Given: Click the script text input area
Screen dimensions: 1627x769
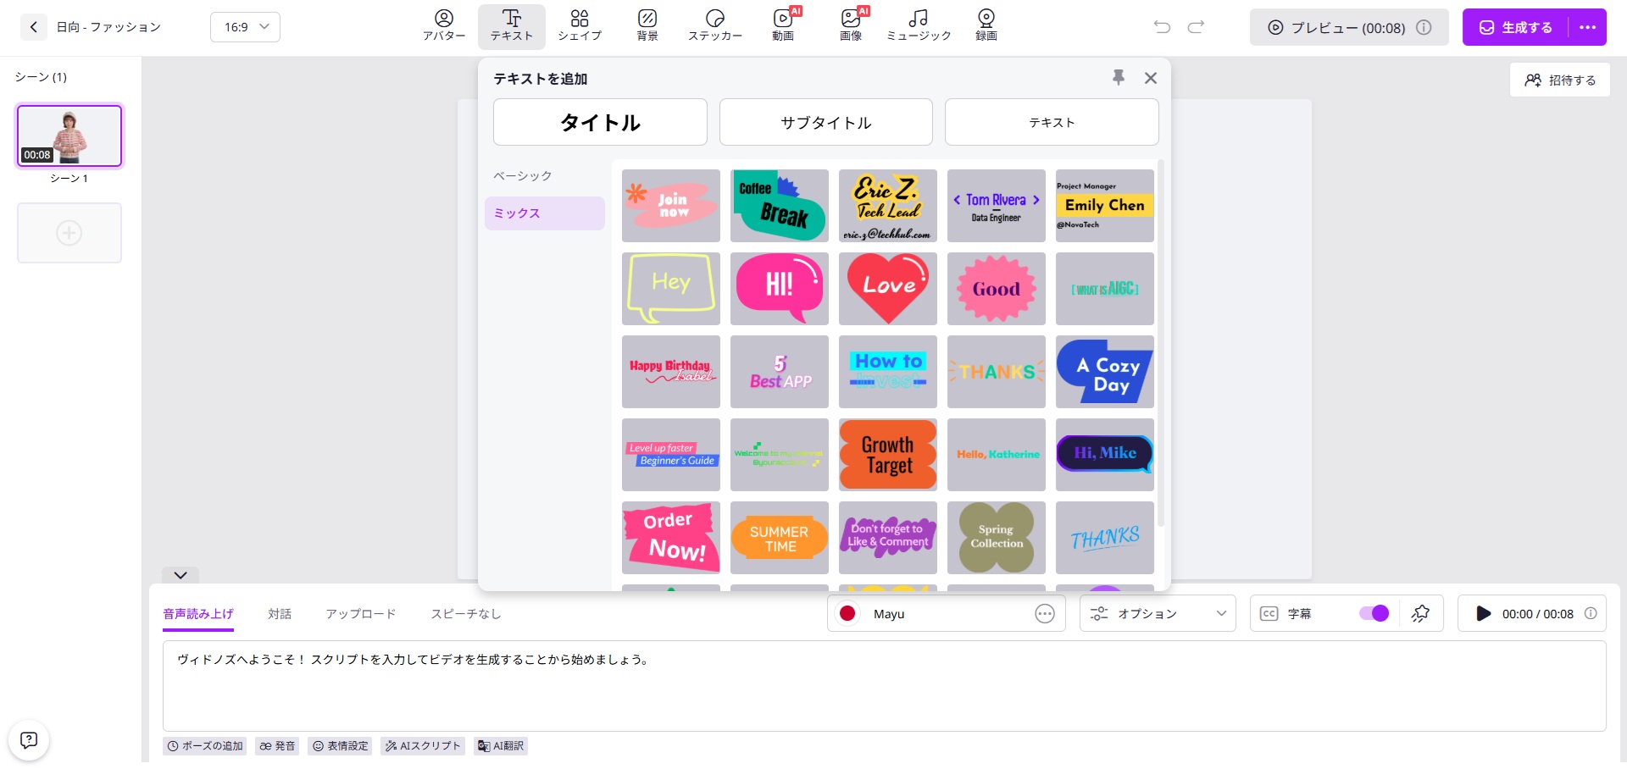Looking at the screenshot, I should [x=884, y=686].
